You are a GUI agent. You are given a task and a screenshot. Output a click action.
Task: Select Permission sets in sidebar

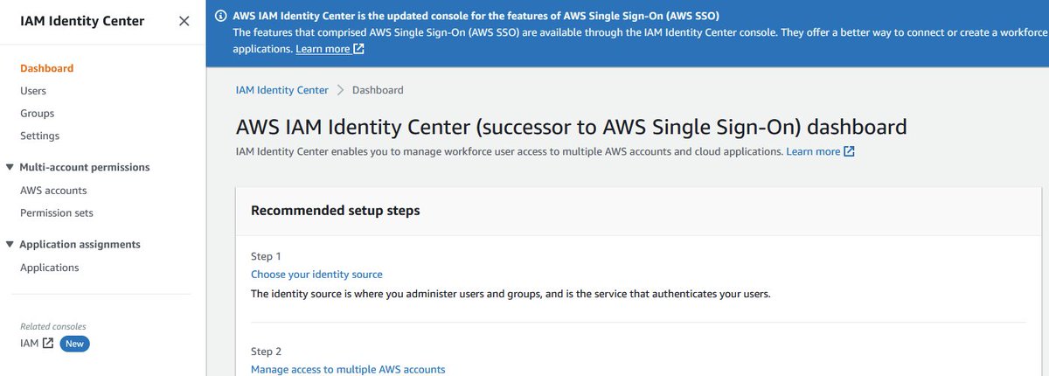click(x=57, y=213)
